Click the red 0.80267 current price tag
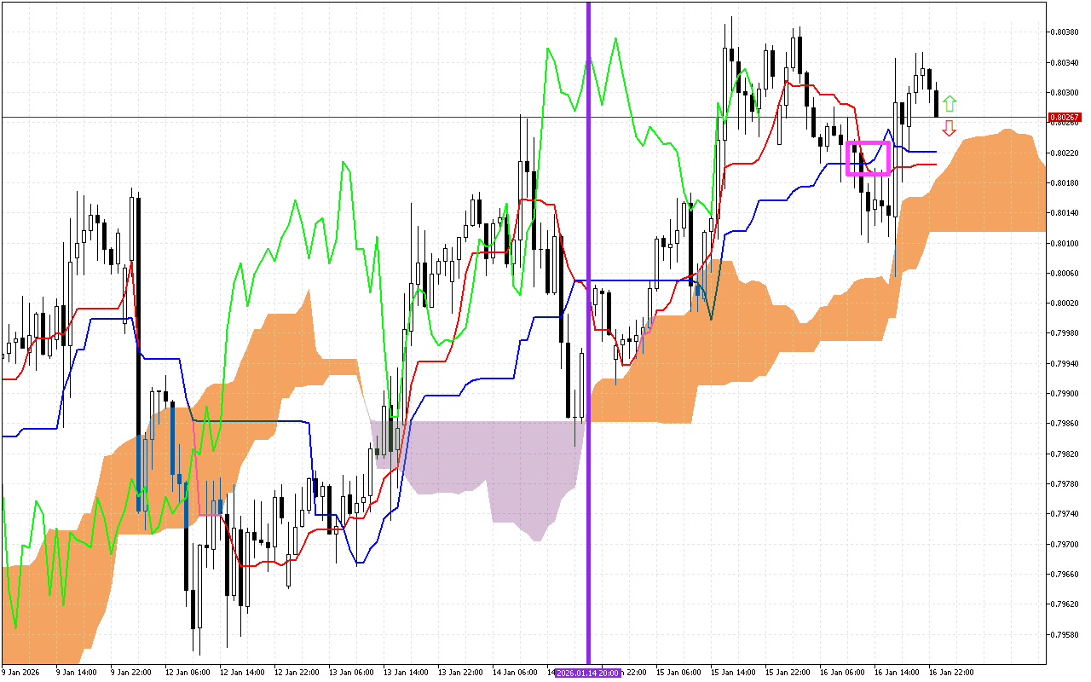 tap(1064, 118)
